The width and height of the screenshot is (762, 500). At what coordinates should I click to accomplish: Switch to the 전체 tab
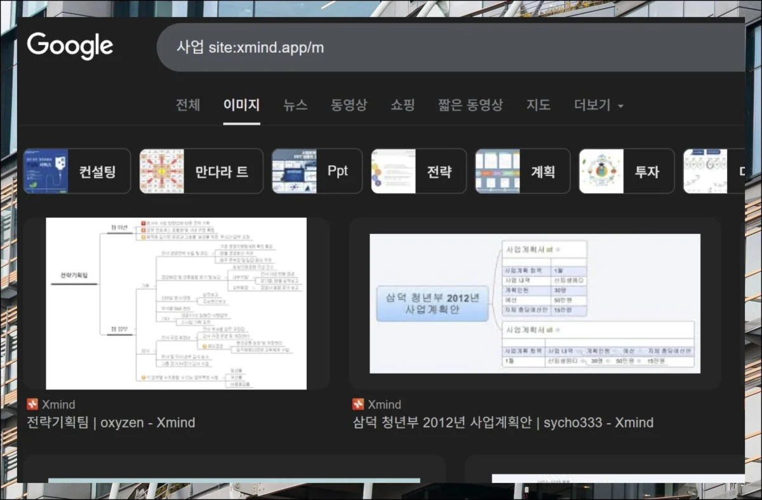(x=188, y=105)
